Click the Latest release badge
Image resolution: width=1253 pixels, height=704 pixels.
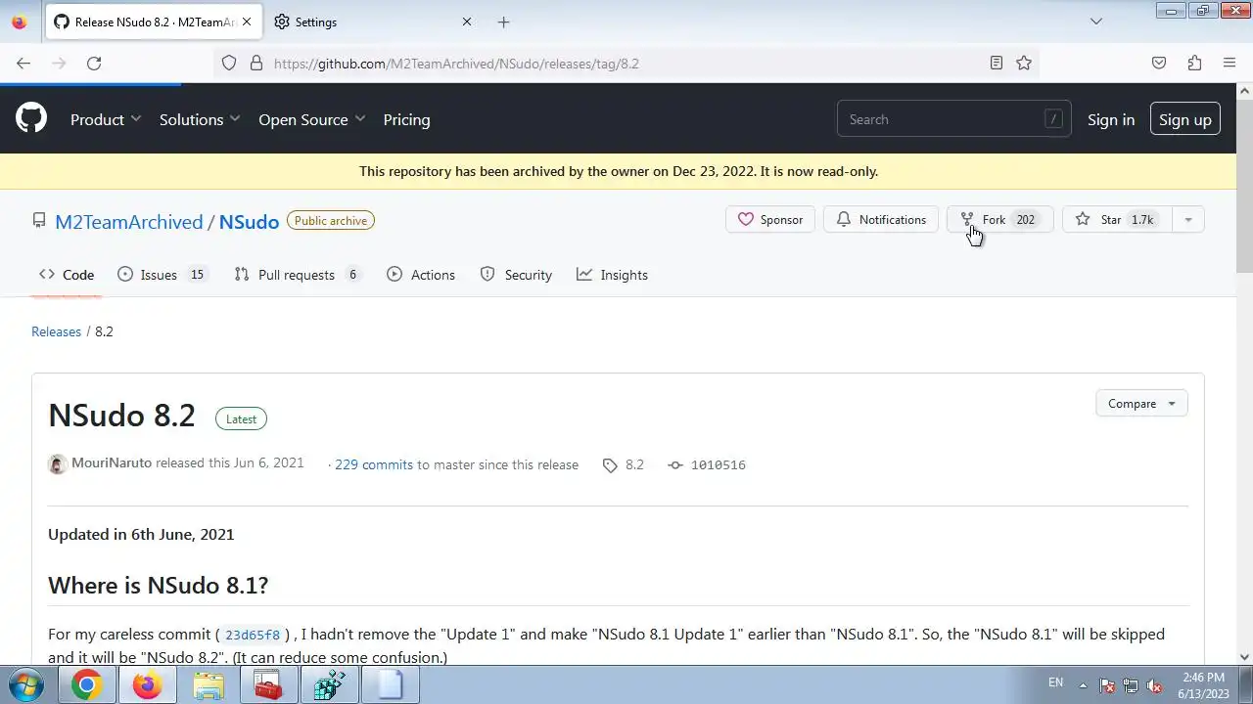point(241,418)
